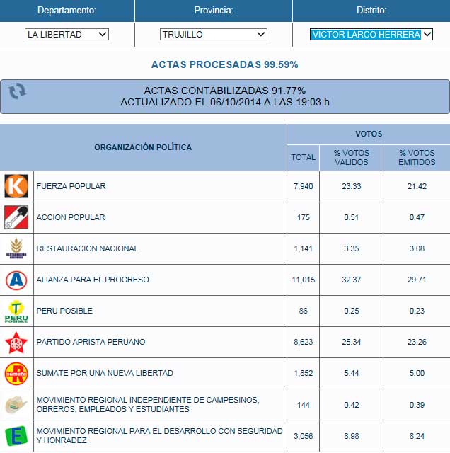Click the Distrito header label

(371, 11)
